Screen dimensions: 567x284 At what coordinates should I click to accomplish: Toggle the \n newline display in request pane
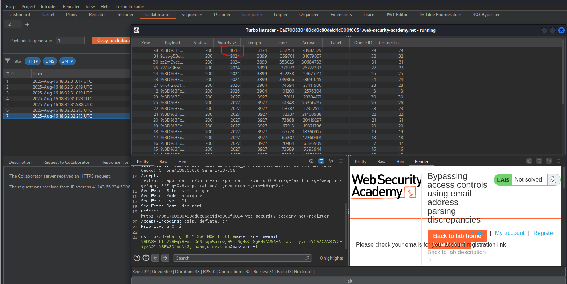tap(331, 161)
